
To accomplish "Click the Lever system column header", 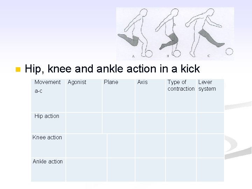I will click(x=207, y=85).
